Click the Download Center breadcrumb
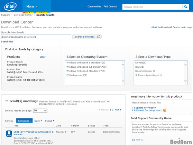This screenshot has width=193, height=145. (23, 15)
